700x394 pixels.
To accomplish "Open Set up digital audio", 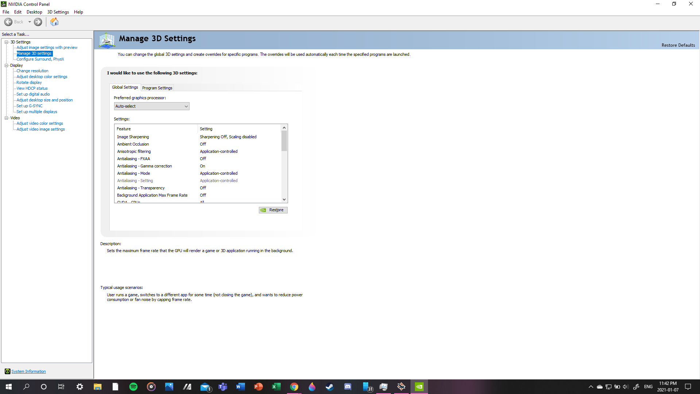I will 33,94.
